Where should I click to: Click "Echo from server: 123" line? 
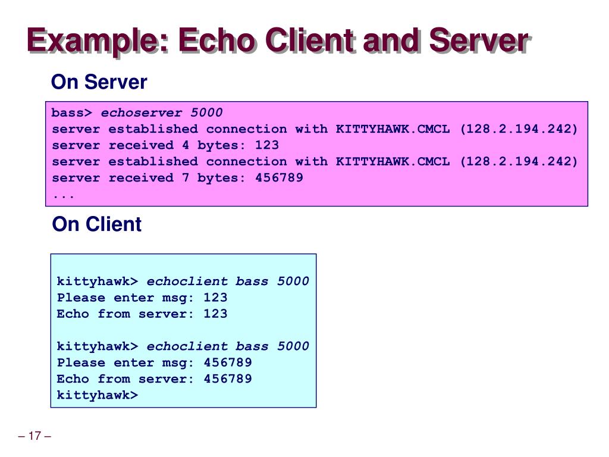pyautogui.click(x=142, y=314)
